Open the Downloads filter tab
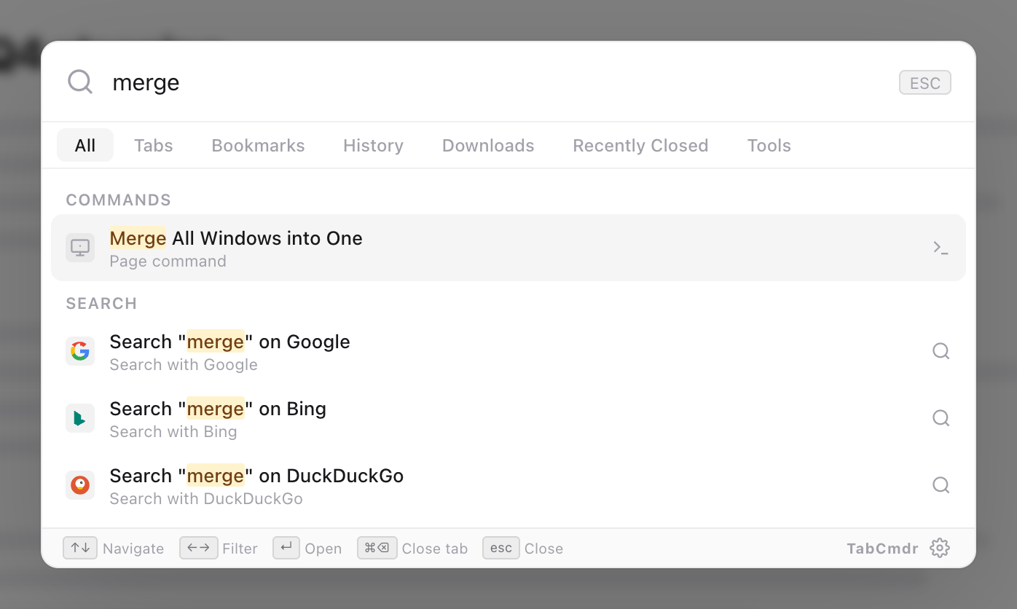Image resolution: width=1017 pixels, height=609 pixels. (488, 145)
